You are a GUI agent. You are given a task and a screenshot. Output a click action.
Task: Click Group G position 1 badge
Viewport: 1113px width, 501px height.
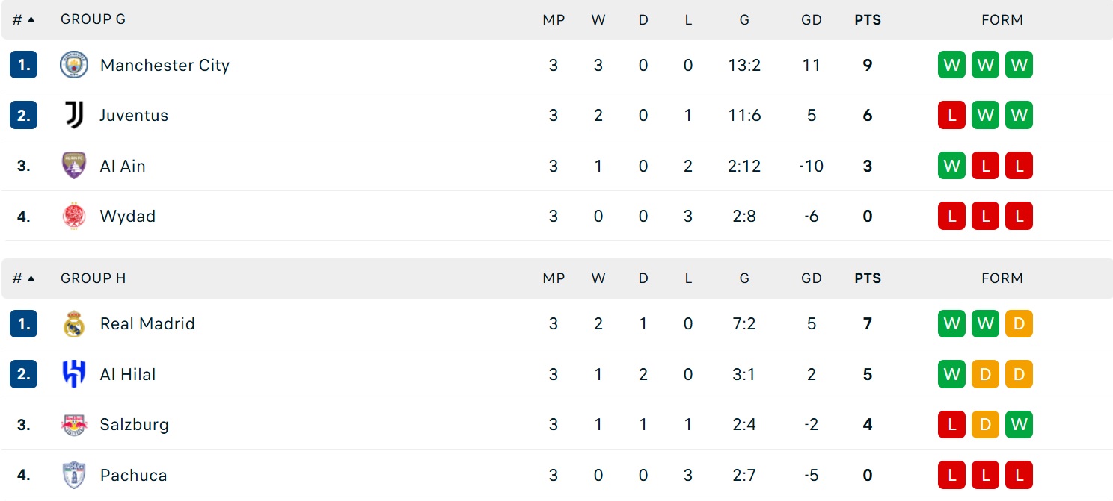point(24,65)
